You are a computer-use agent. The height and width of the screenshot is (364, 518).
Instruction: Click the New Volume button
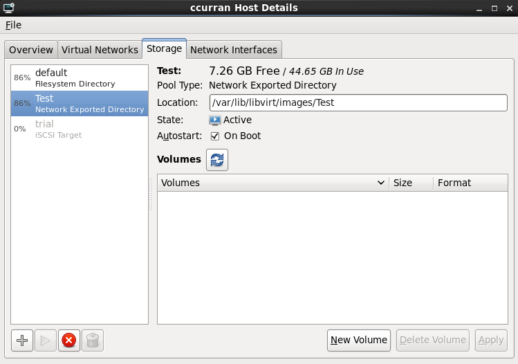pos(359,340)
